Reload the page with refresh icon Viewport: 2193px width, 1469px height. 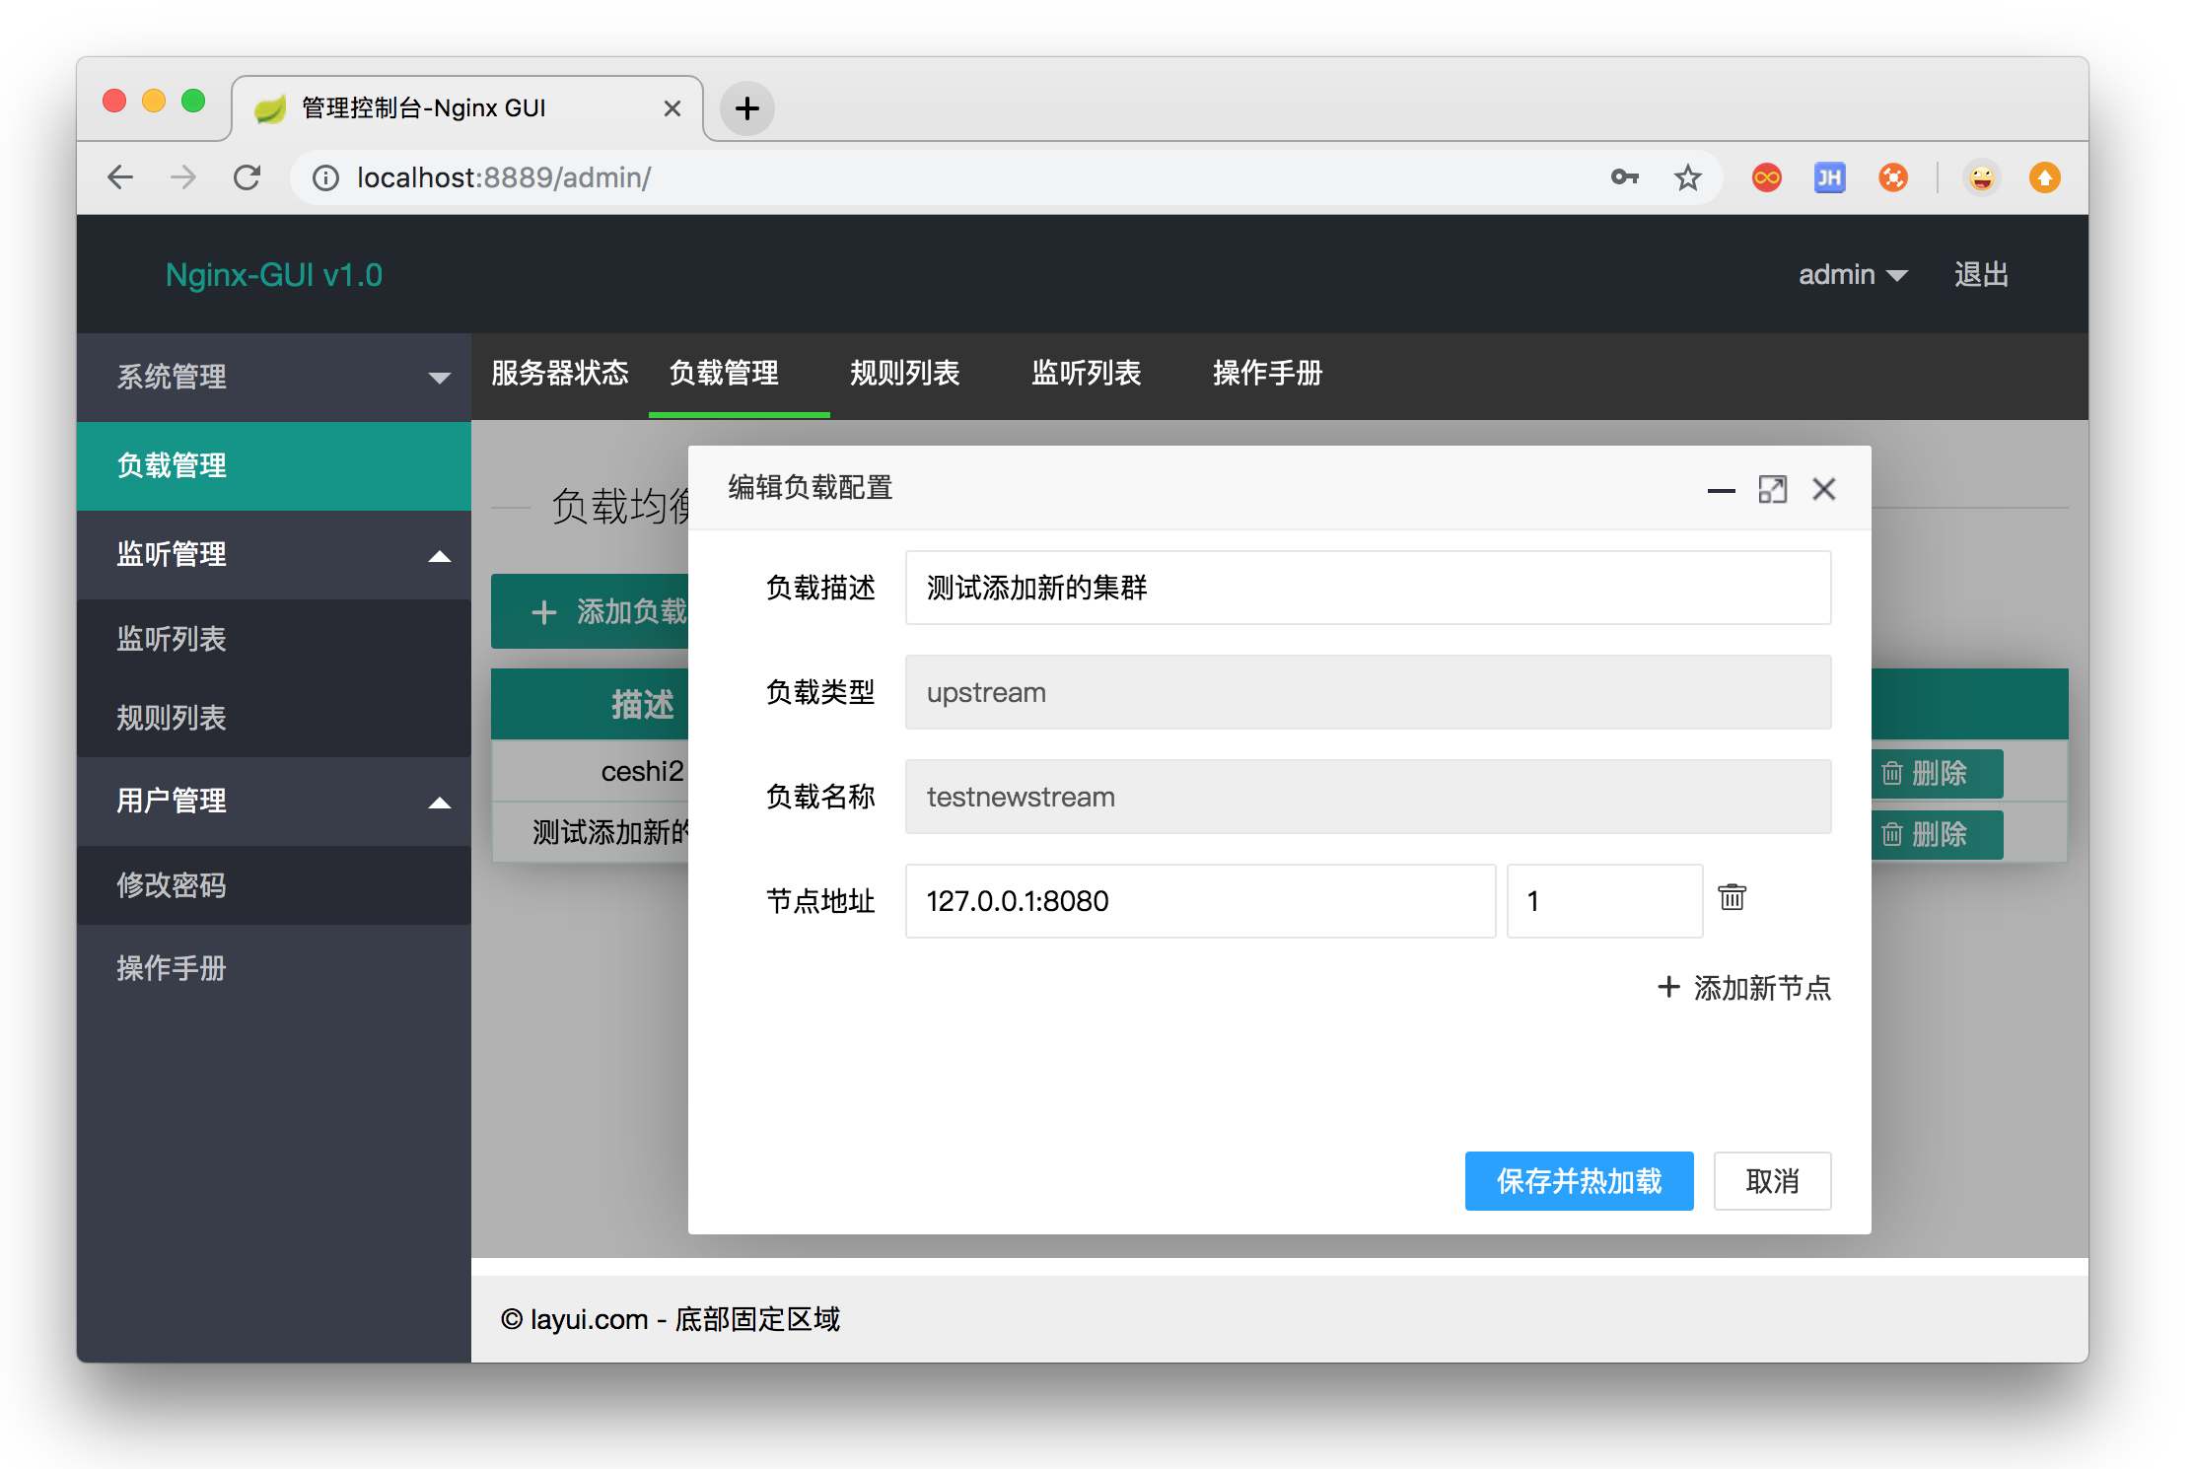[247, 177]
